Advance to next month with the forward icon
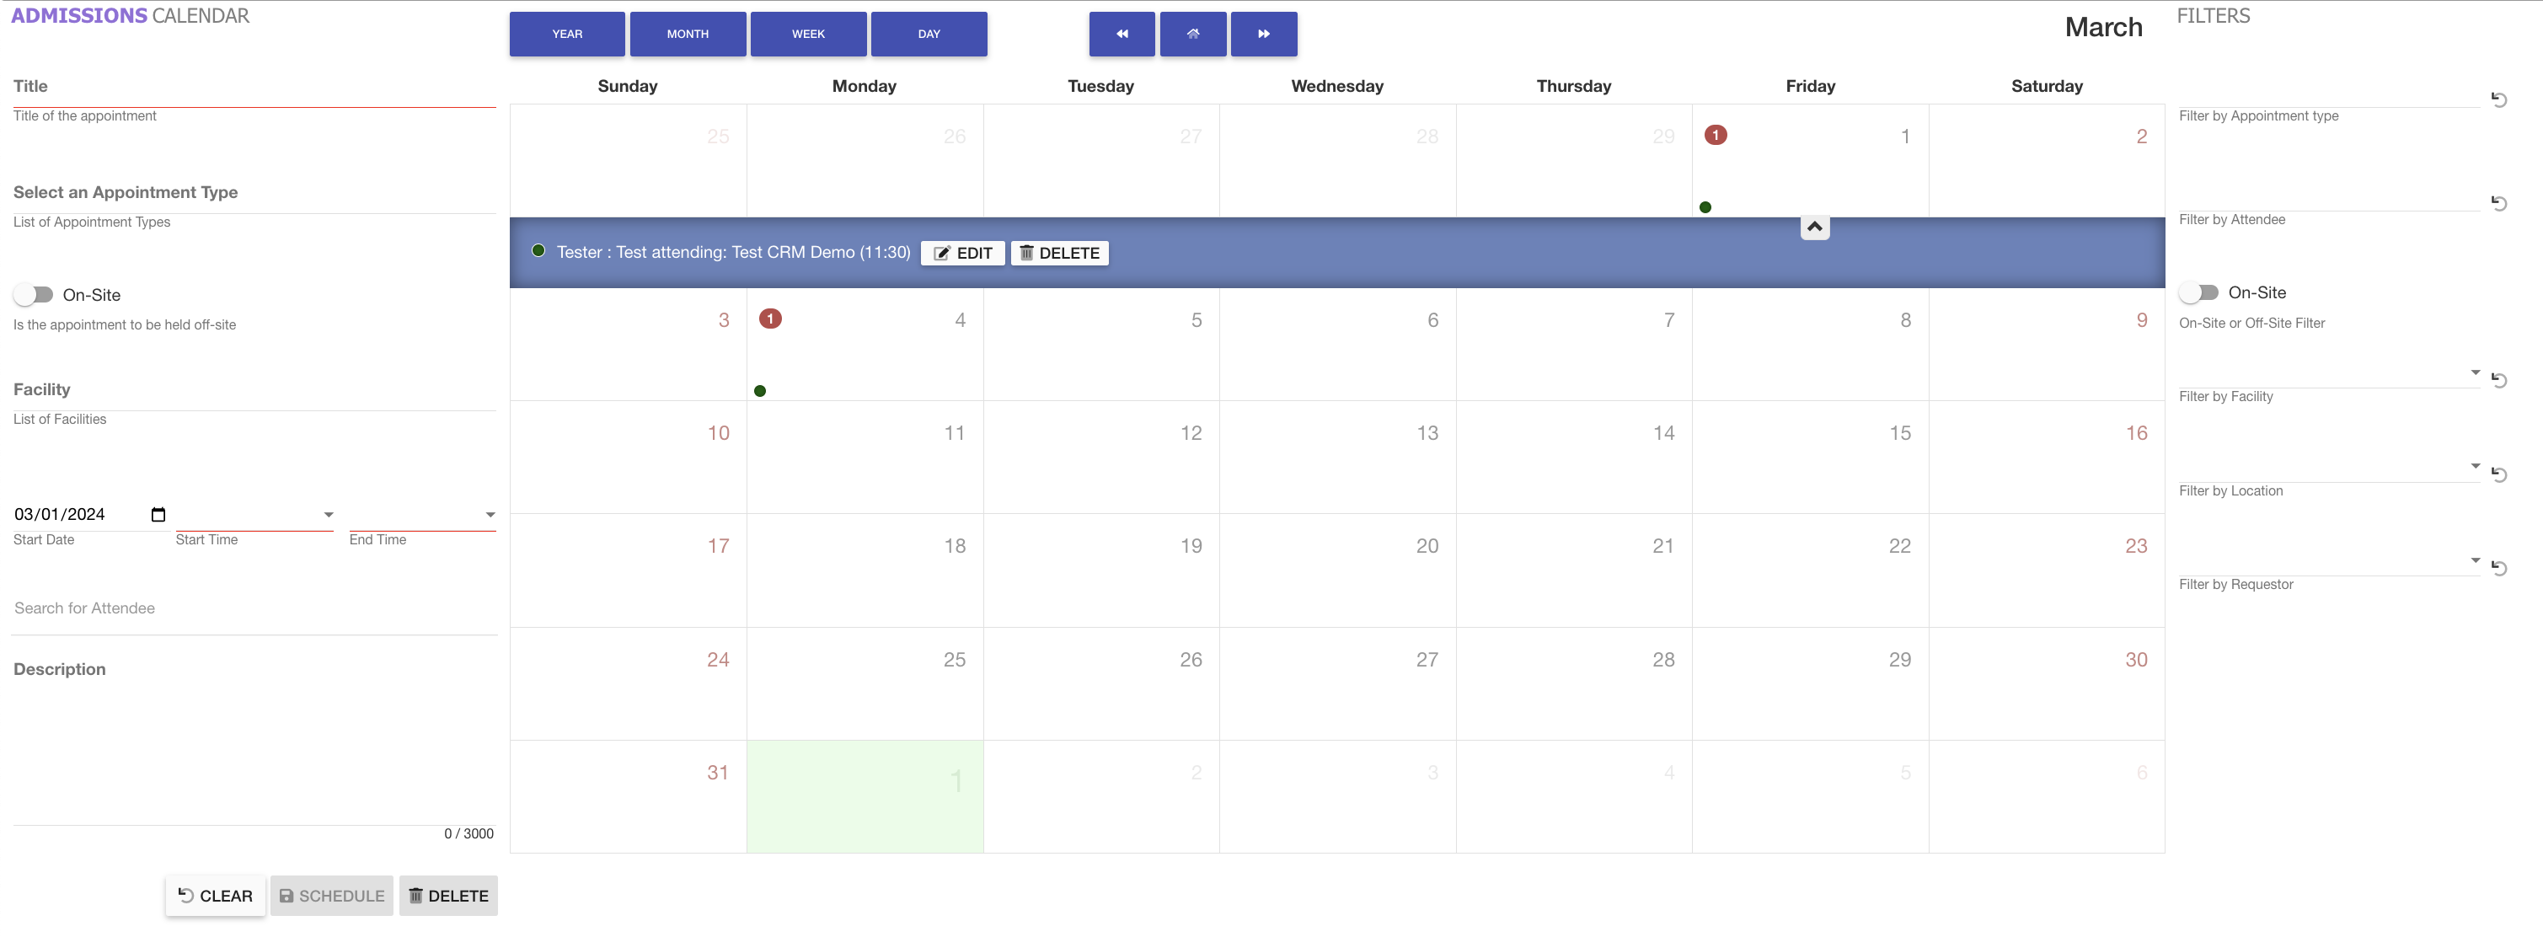 pyautogui.click(x=1262, y=34)
